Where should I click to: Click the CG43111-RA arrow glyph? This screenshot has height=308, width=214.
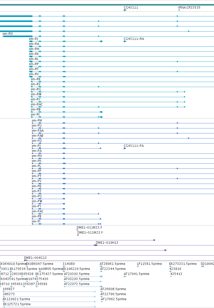125,41
